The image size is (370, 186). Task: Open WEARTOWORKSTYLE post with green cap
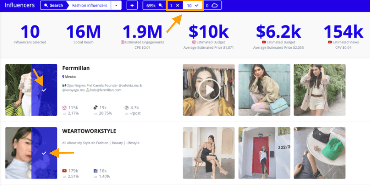[x=319, y=153]
